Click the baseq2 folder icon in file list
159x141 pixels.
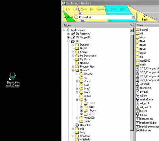(138, 29)
